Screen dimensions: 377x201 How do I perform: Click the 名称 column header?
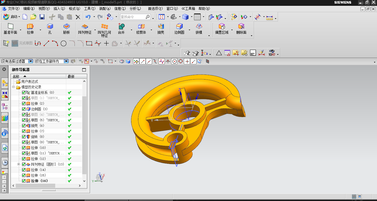(x=16, y=76)
